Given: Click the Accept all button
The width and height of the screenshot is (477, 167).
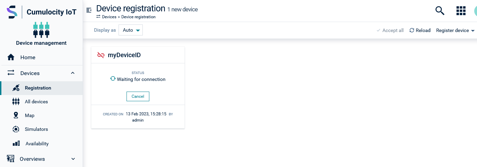Looking at the screenshot, I should pyautogui.click(x=390, y=30).
